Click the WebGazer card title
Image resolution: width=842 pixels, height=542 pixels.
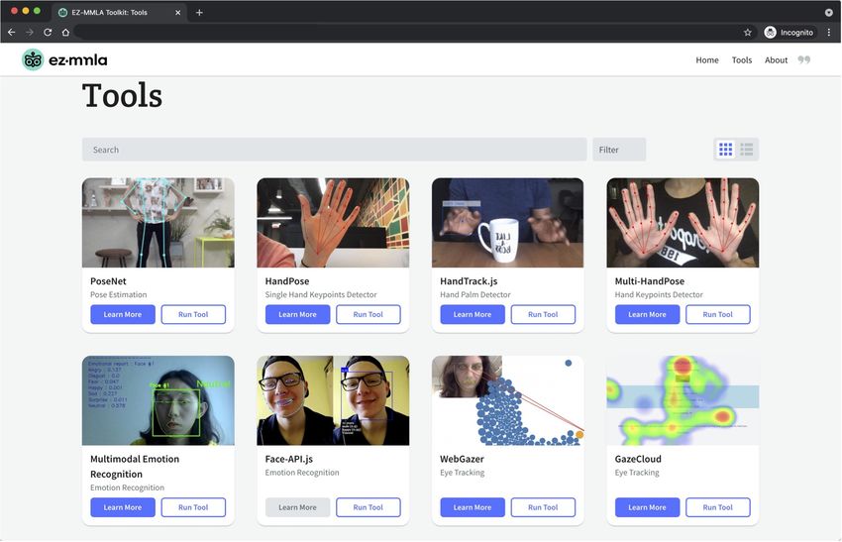[x=462, y=459]
